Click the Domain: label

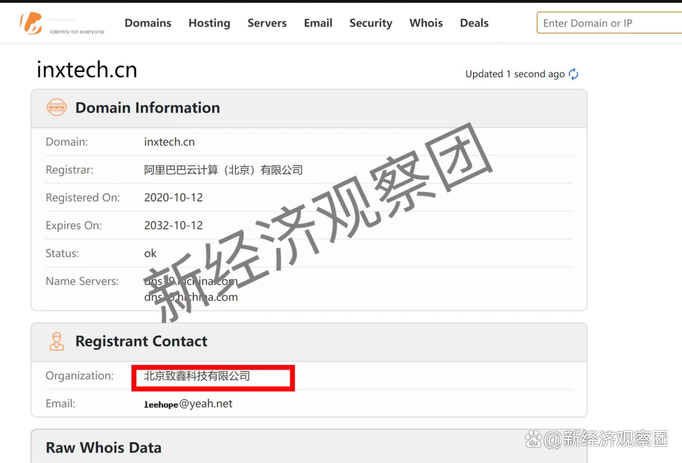pyautogui.click(x=66, y=142)
